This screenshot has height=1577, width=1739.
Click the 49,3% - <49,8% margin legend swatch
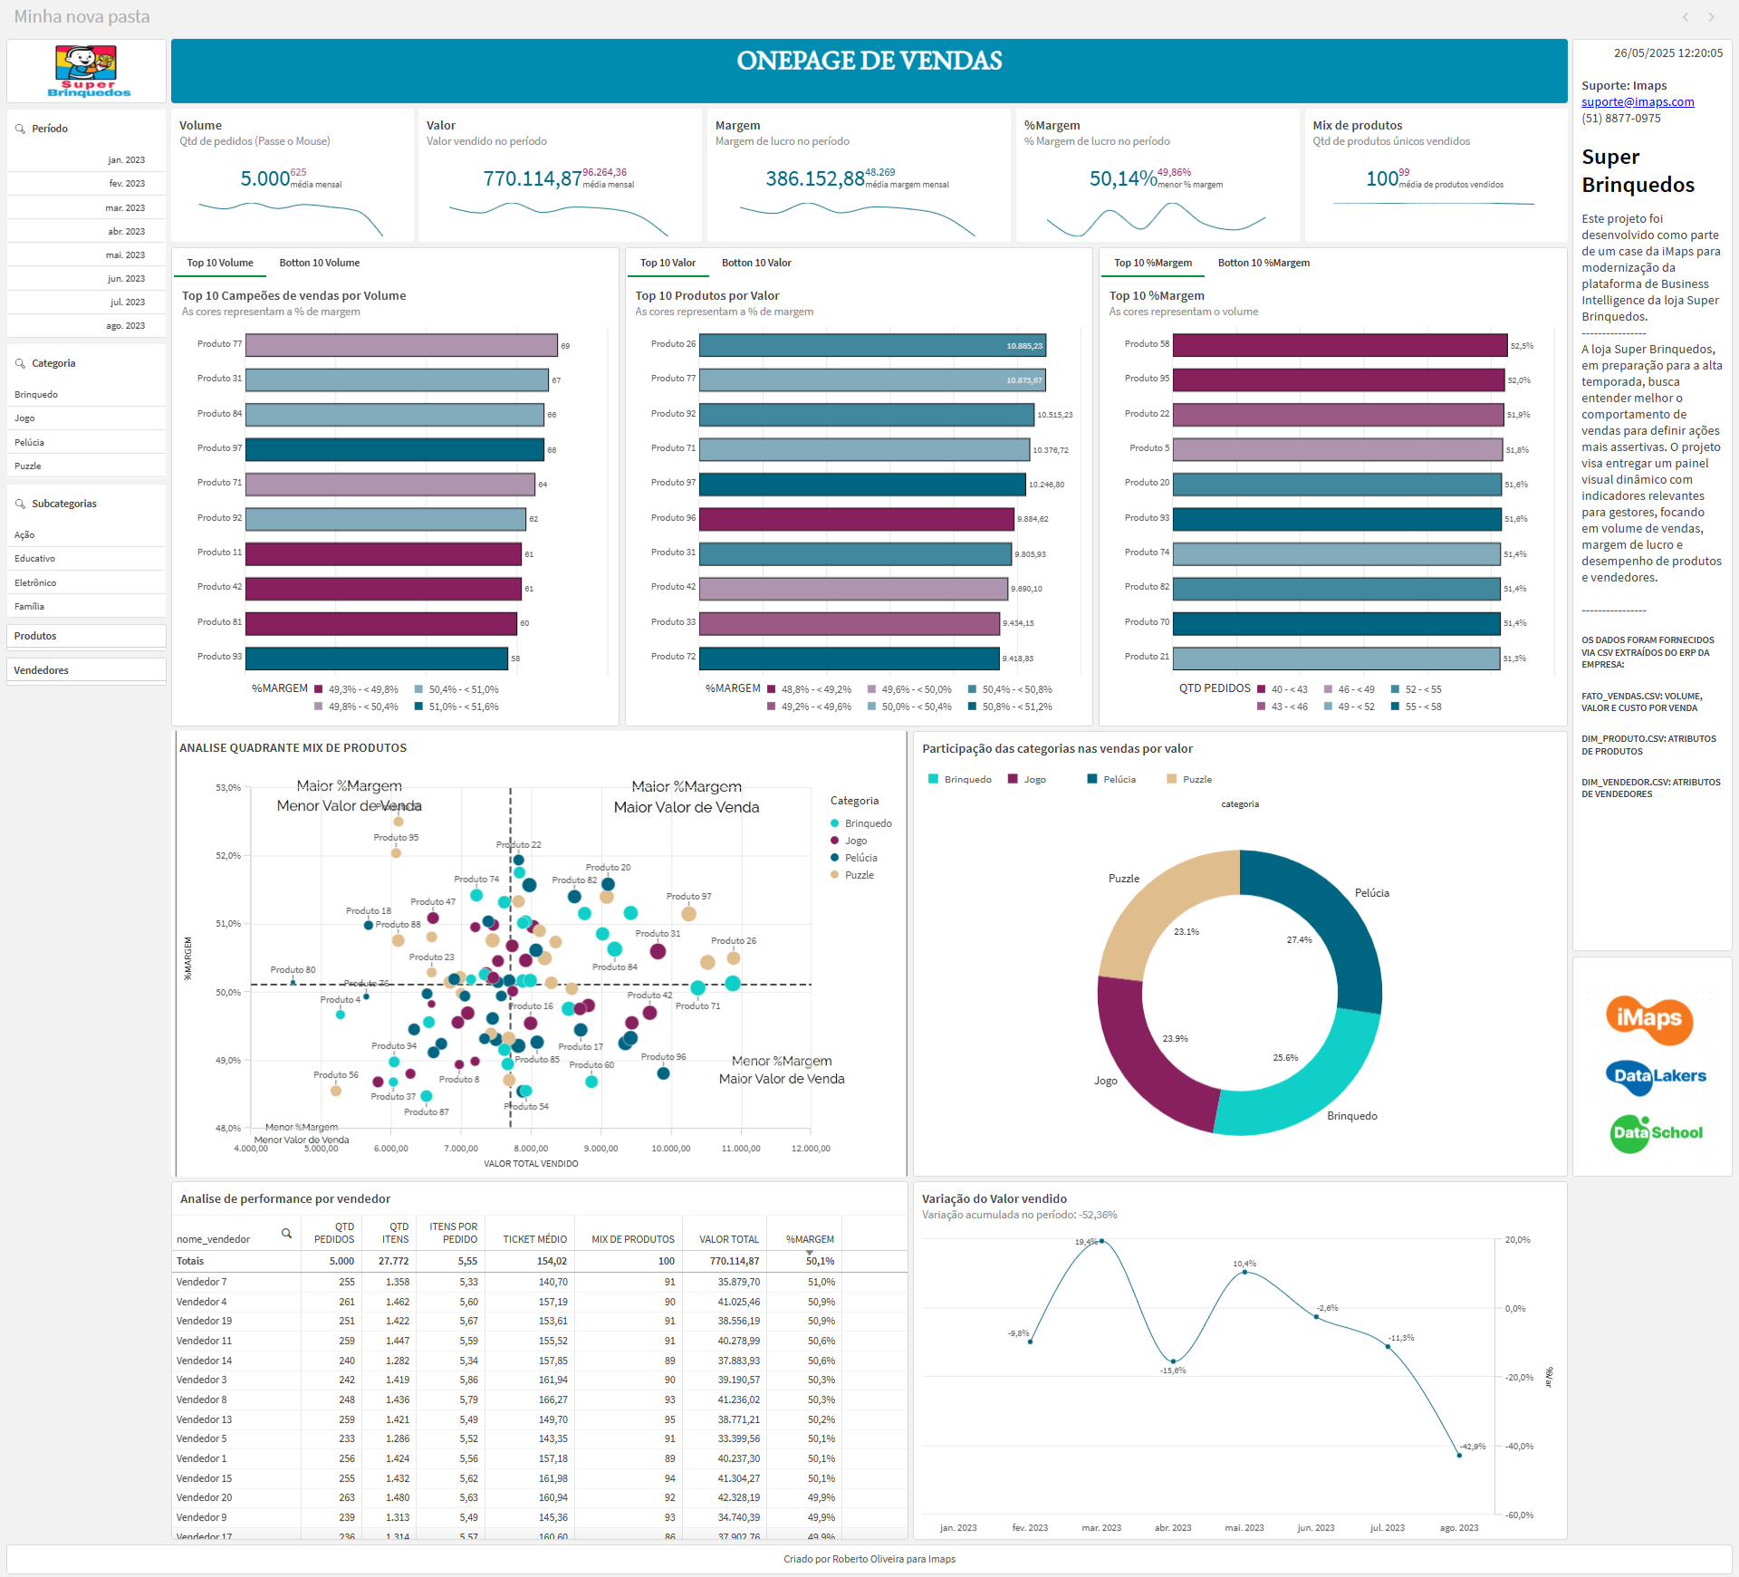tap(319, 689)
